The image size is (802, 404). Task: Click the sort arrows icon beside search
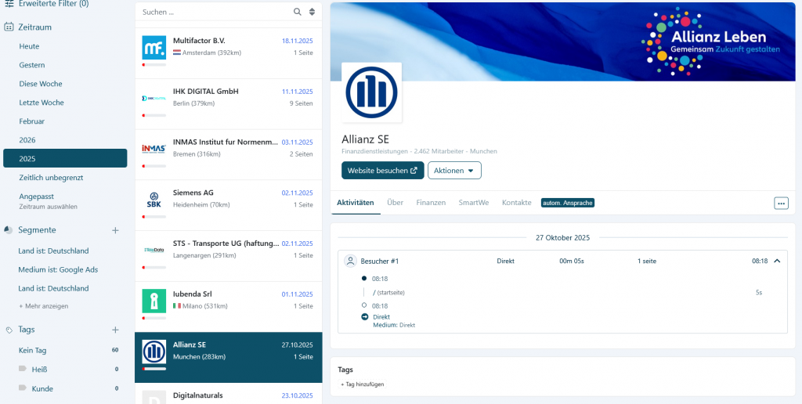(312, 12)
